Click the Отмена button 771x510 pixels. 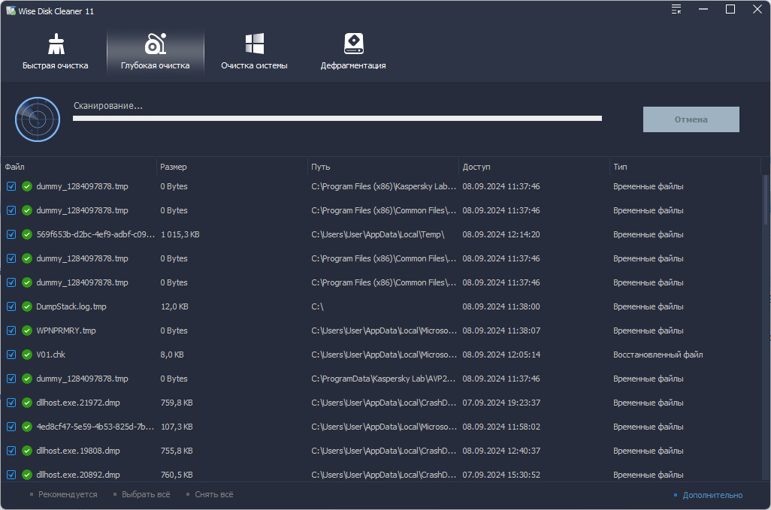coord(691,119)
